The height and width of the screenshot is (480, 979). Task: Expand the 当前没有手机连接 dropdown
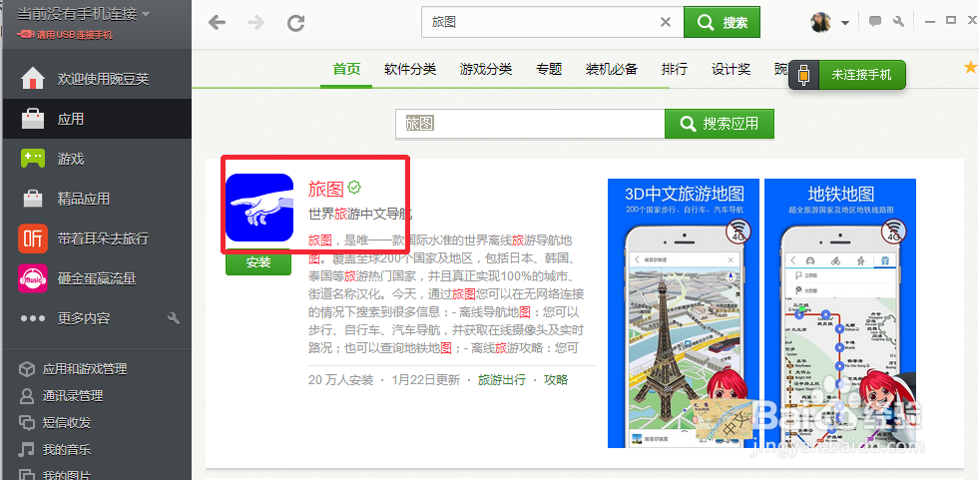pos(146,14)
